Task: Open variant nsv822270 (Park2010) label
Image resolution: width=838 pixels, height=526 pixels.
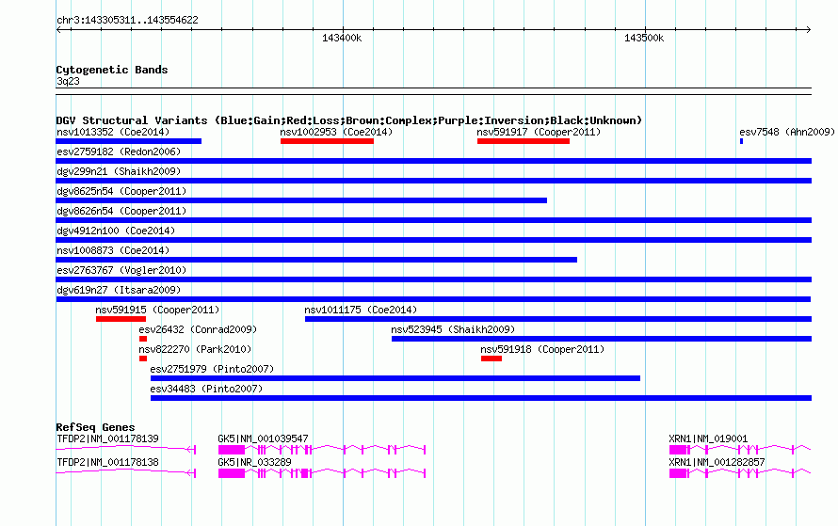Action: 195,349
